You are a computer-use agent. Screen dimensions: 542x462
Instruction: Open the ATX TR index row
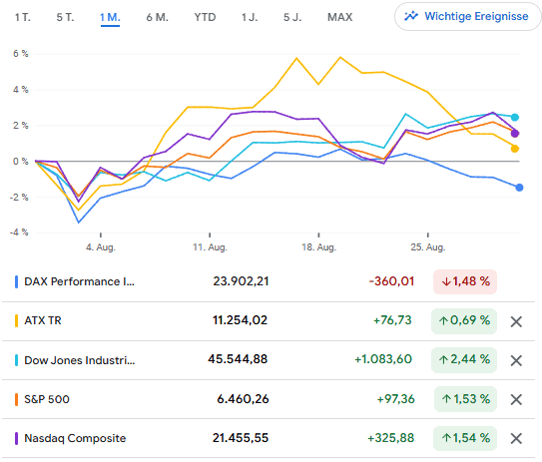[x=269, y=321]
